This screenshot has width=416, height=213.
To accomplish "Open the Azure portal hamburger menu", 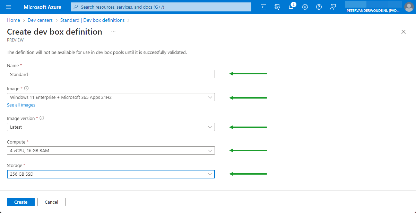I will coord(9,7).
